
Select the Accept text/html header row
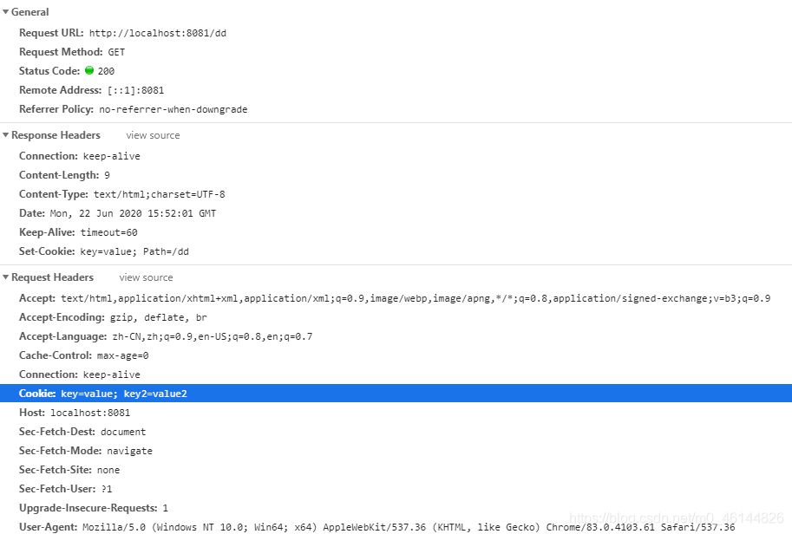[396, 298]
